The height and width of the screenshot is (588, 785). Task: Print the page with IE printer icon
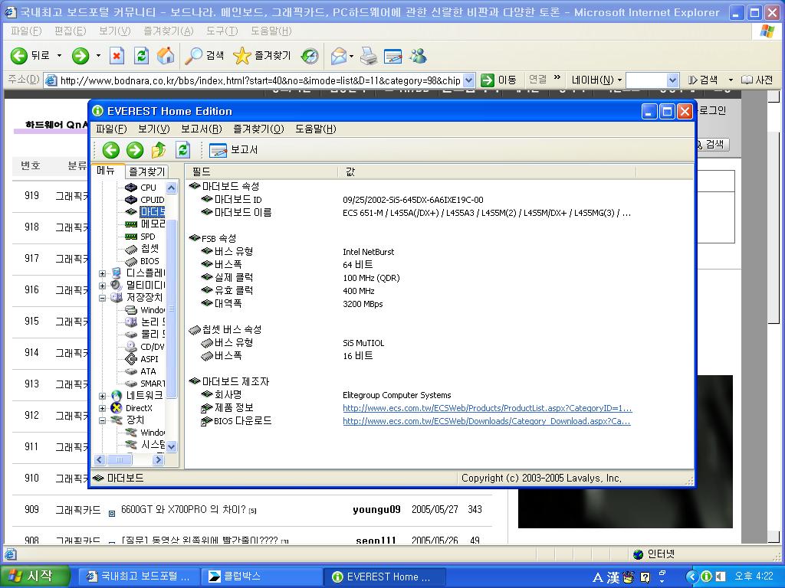click(369, 55)
